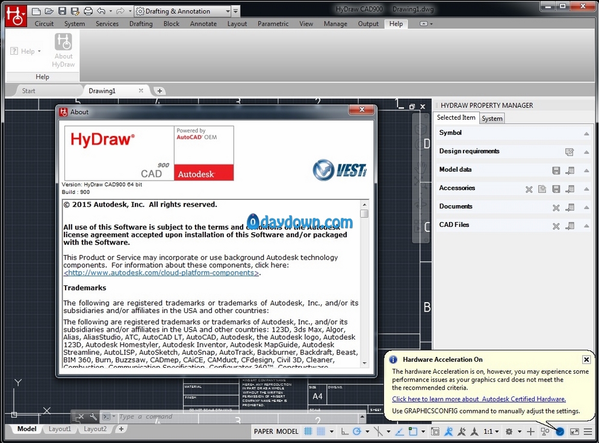
Task: Switch to the Parametric ribbon tab
Action: [273, 23]
